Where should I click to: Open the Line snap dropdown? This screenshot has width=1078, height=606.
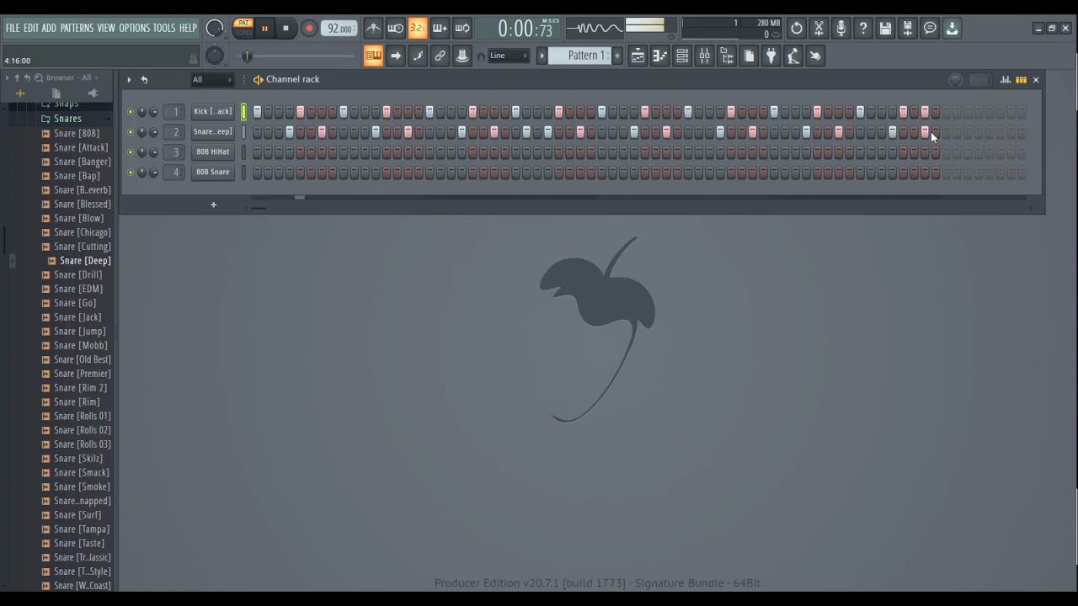coord(508,56)
